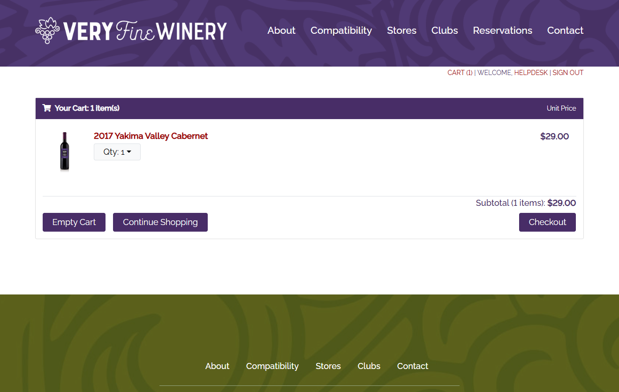
Task: Click the Empty Cart button
Action: pyautogui.click(x=74, y=222)
